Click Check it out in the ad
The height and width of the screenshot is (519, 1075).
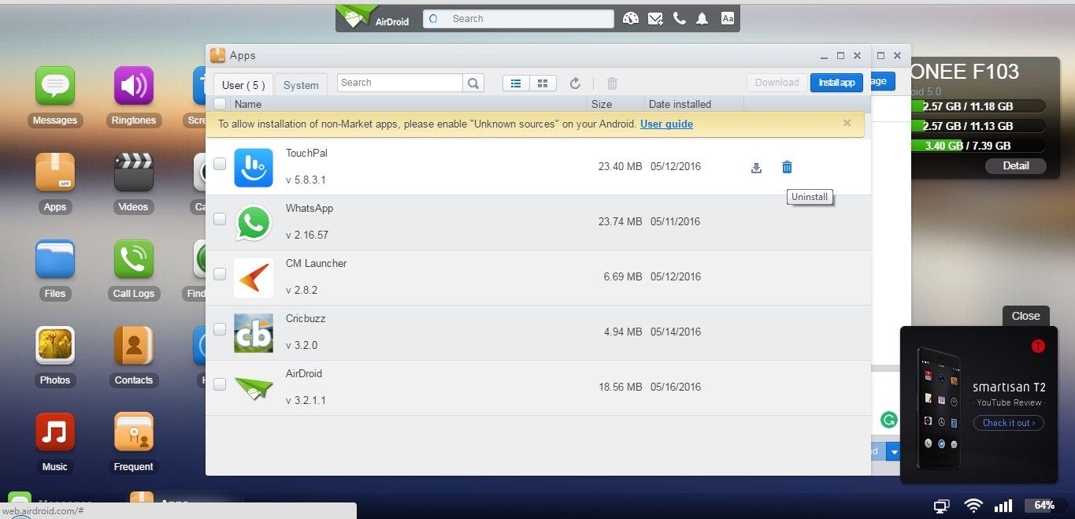[x=1008, y=423]
